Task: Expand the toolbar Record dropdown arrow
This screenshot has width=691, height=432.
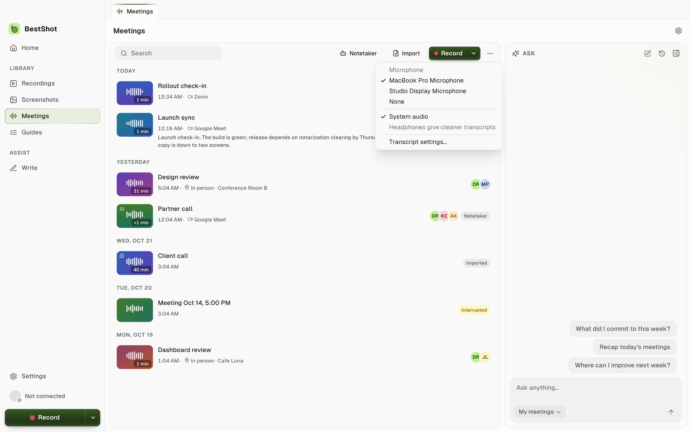Action: point(474,53)
